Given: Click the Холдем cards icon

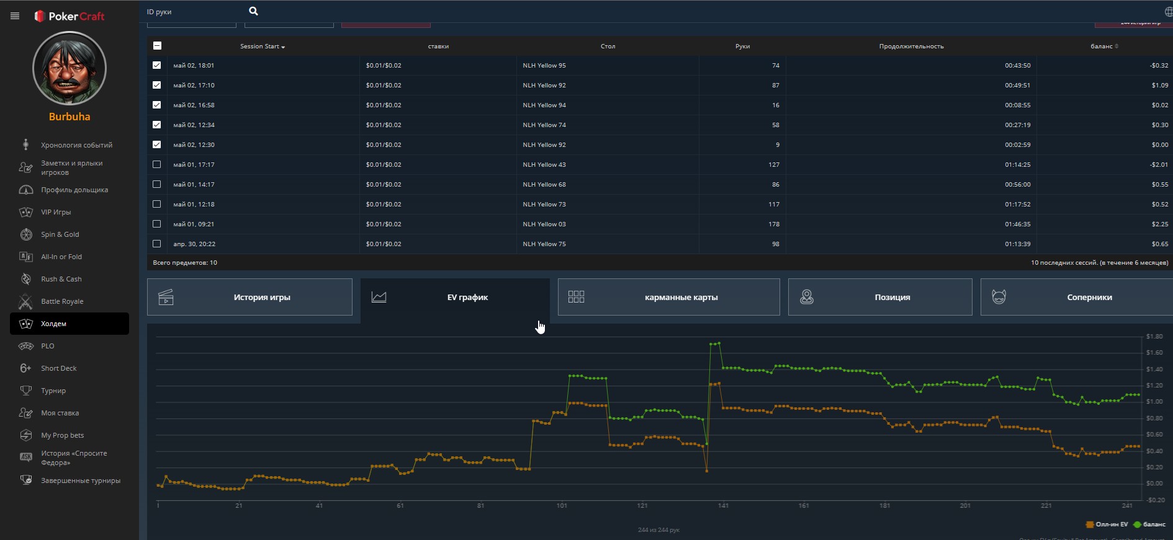Looking at the screenshot, I should [25, 324].
